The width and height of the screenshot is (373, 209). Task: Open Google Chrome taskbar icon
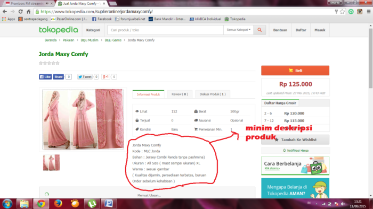coord(41,204)
